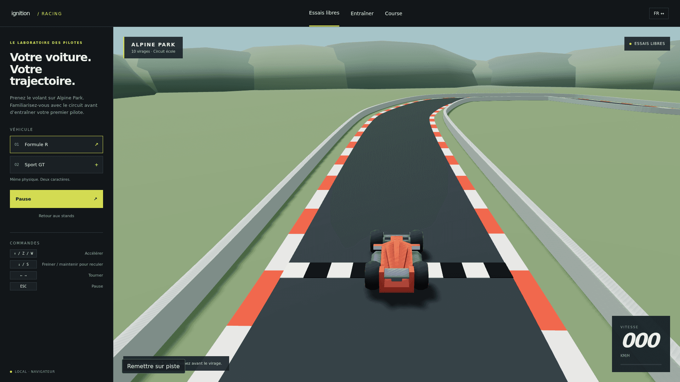Click the 000 speed readout
680x382 pixels.
pos(641,340)
